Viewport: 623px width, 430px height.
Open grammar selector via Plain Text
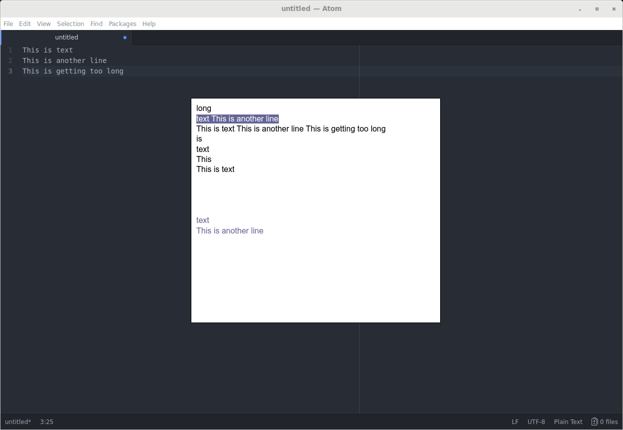(568, 422)
